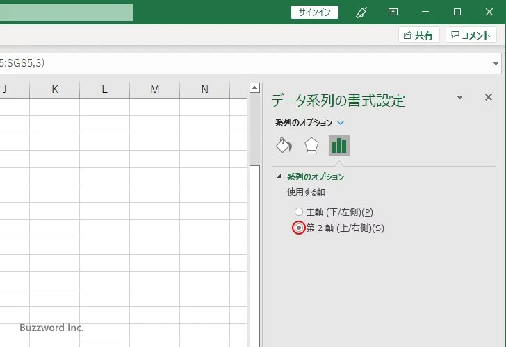Open the 系列のオプション dropdown chevron
The height and width of the screenshot is (347, 506).
pyautogui.click(x=341, y=123)
